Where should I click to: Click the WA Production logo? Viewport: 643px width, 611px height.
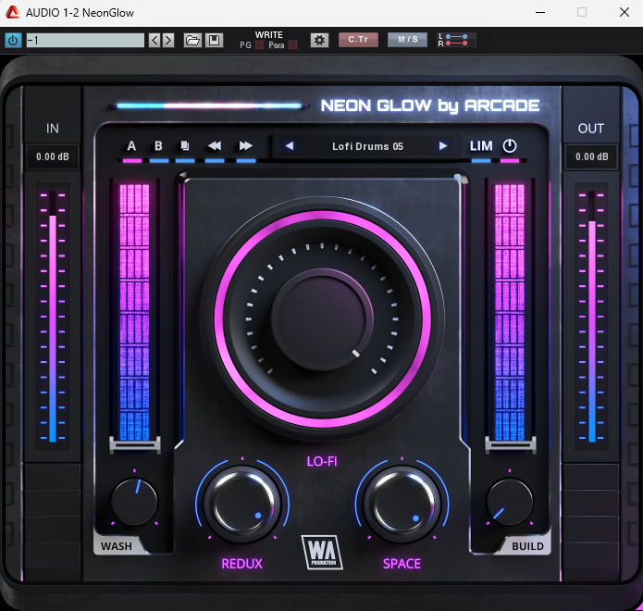pyautogui.click(x=322, y=553)
